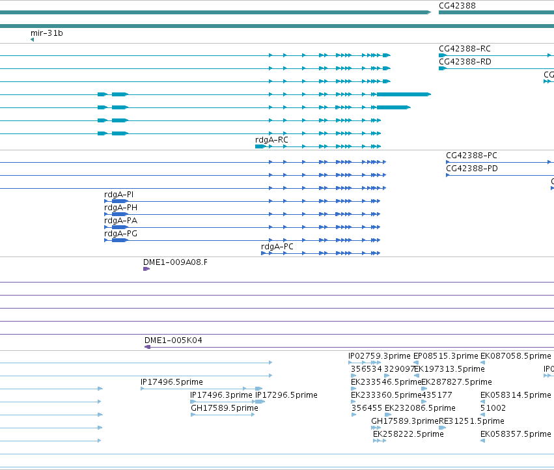Select the EK058357.5prime EST label
Image resolution: width=554 pixels, height=470 pixels.
(x=516, y=434)
